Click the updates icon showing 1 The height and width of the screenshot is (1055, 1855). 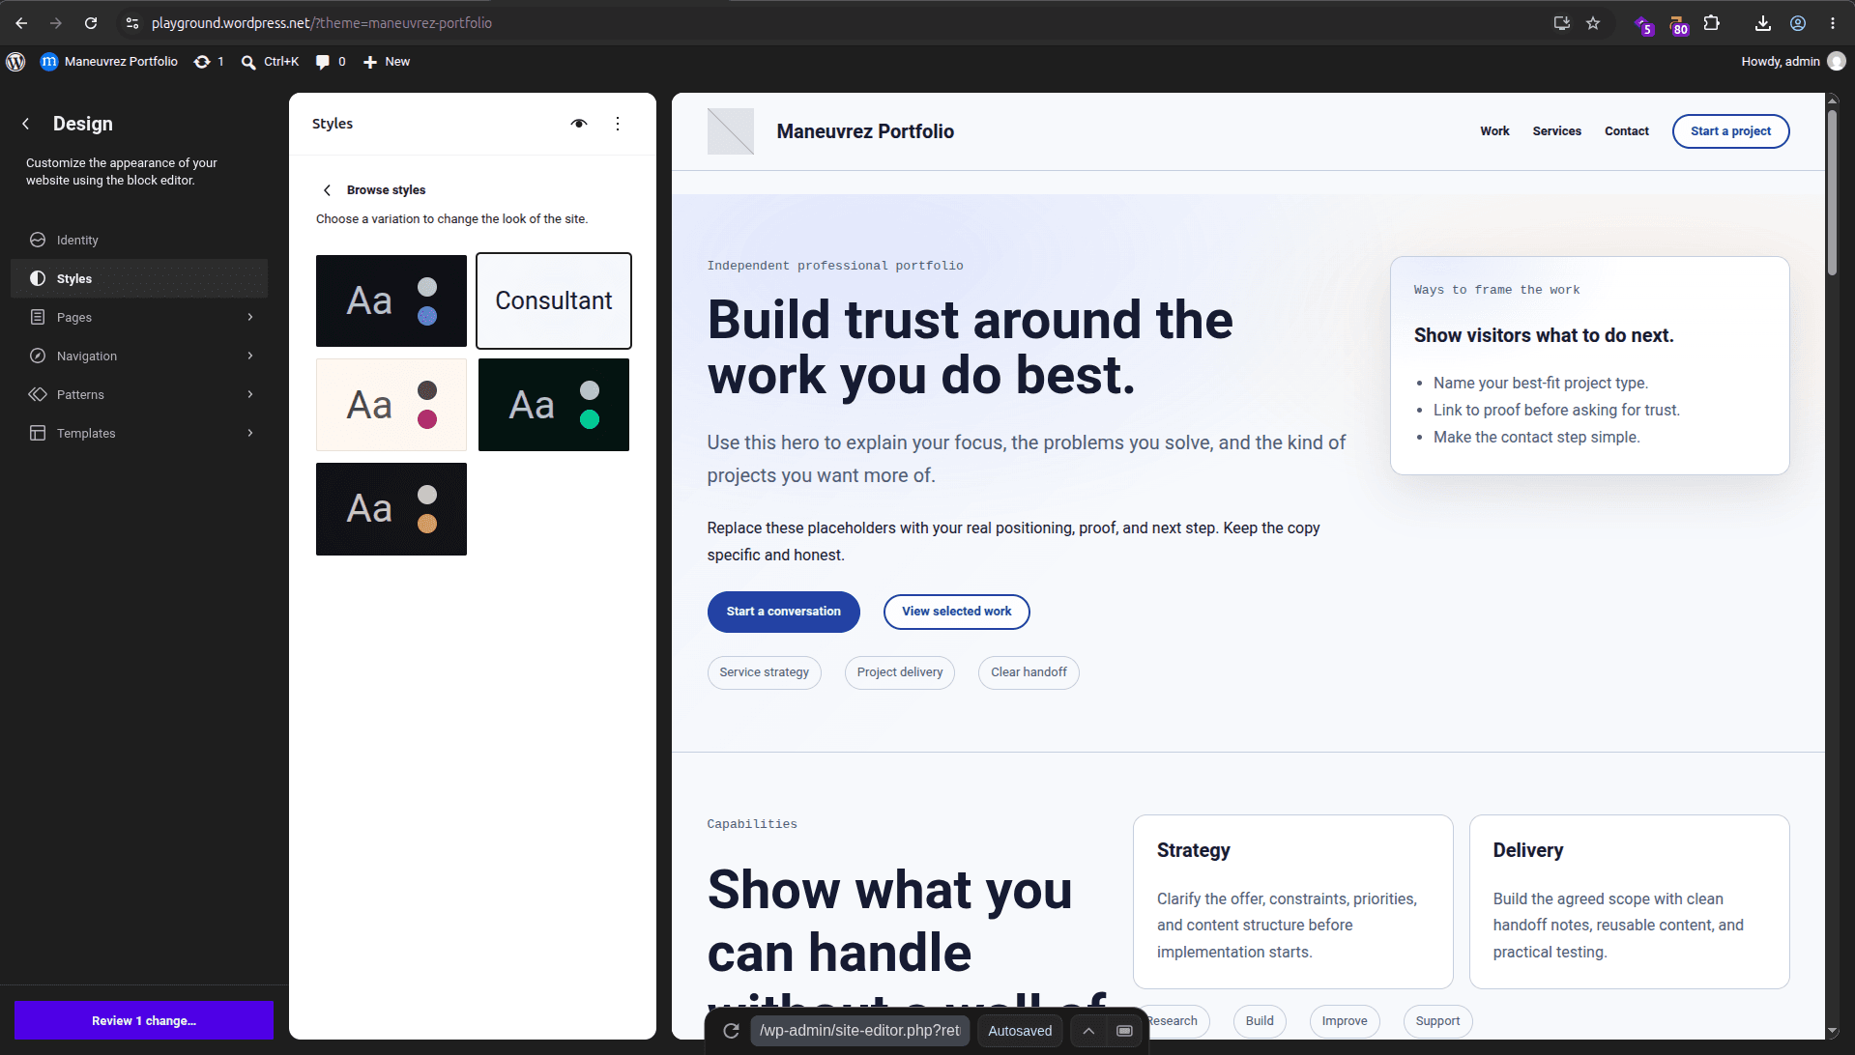pos(209,62)
